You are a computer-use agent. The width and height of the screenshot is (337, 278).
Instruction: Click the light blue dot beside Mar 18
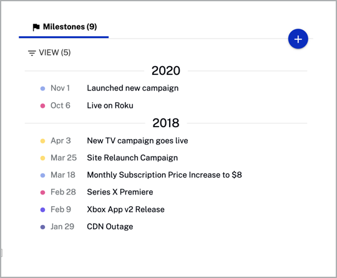(x=43, y=175)
